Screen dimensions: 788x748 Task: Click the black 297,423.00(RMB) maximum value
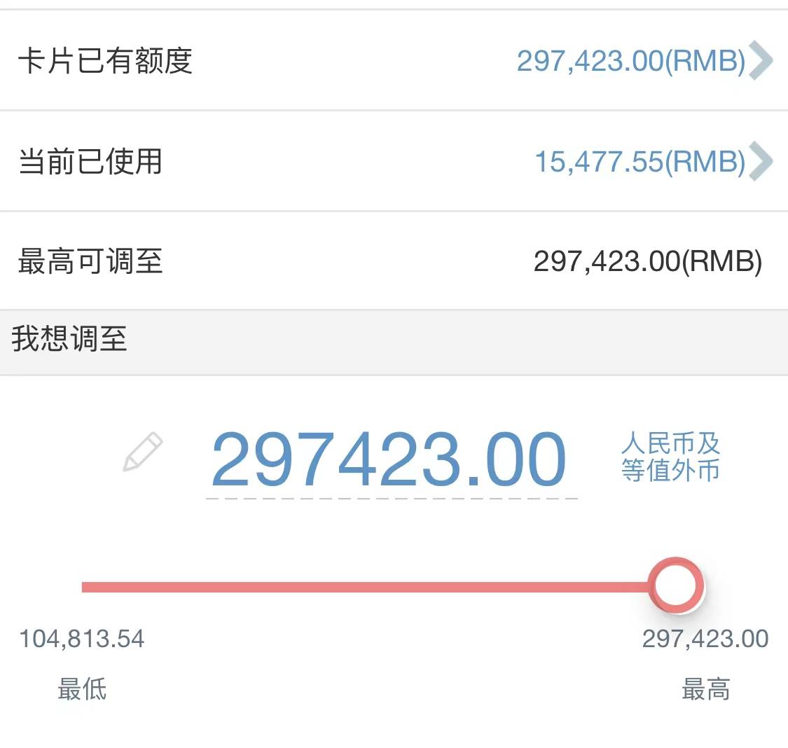click(648, 261)
